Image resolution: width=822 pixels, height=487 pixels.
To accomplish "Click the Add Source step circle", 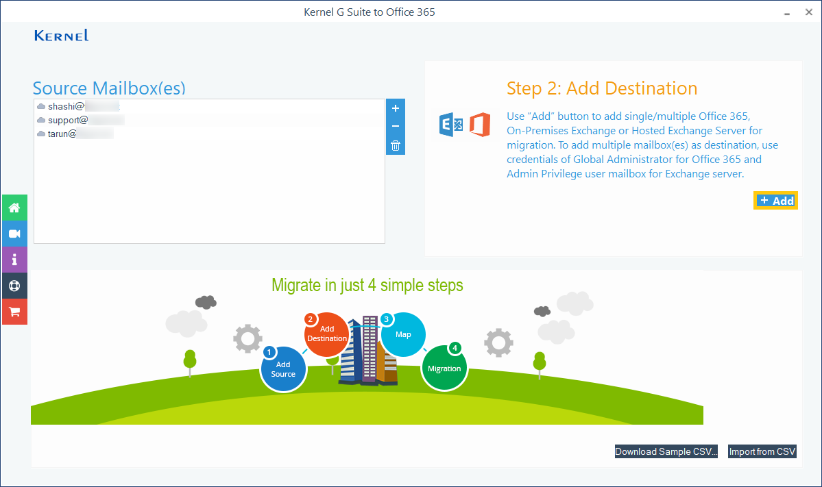I will tap(282, 369).
